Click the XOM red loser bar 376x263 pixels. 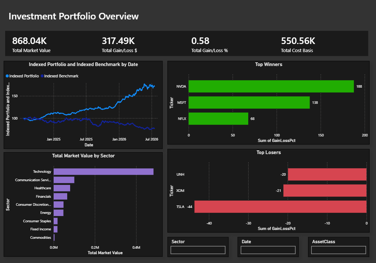325,190
